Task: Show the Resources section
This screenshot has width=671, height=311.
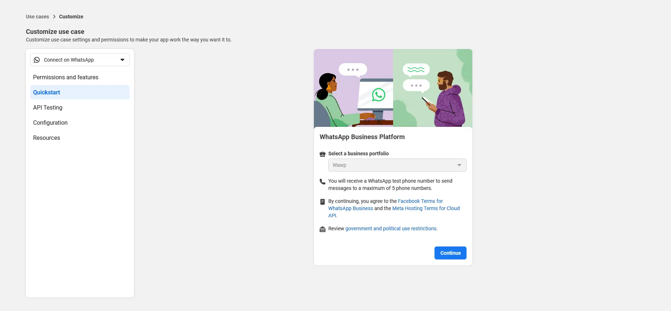Action: (x=80, y=138)
